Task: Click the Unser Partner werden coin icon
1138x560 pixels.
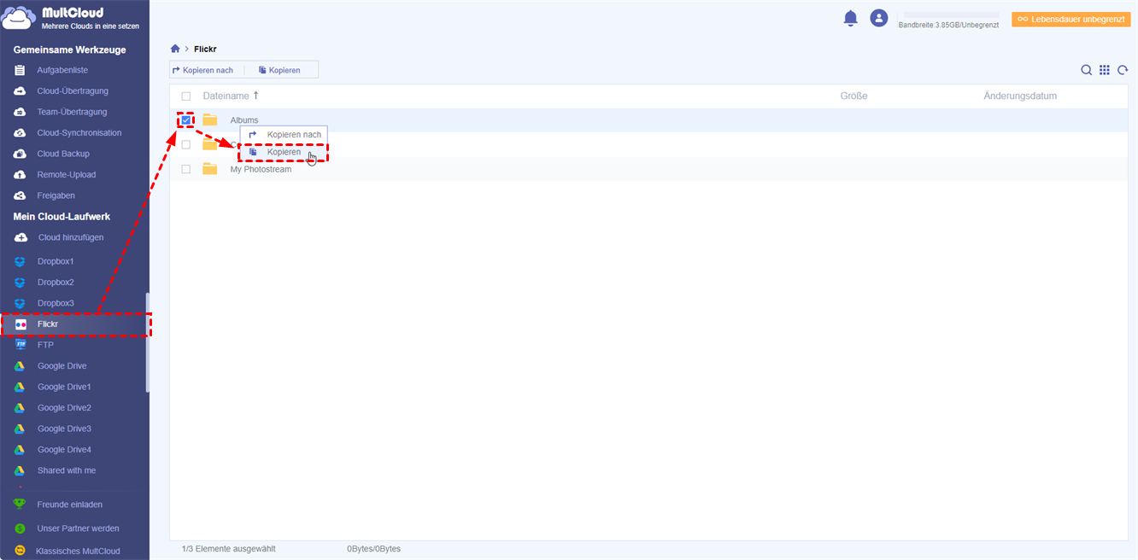Action: (x=20, y=528)
